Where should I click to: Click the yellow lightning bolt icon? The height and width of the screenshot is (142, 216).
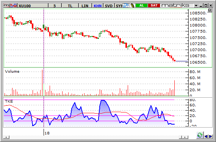(x=132, y=6)
